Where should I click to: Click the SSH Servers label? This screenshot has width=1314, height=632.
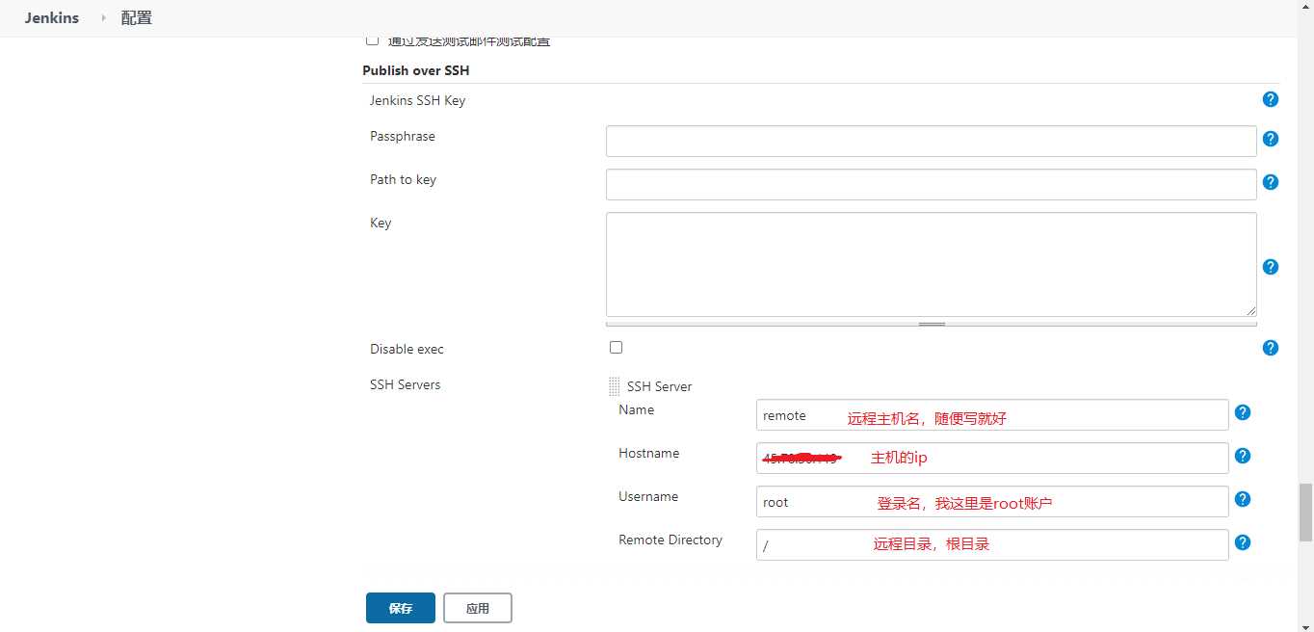tap(406, 384)
